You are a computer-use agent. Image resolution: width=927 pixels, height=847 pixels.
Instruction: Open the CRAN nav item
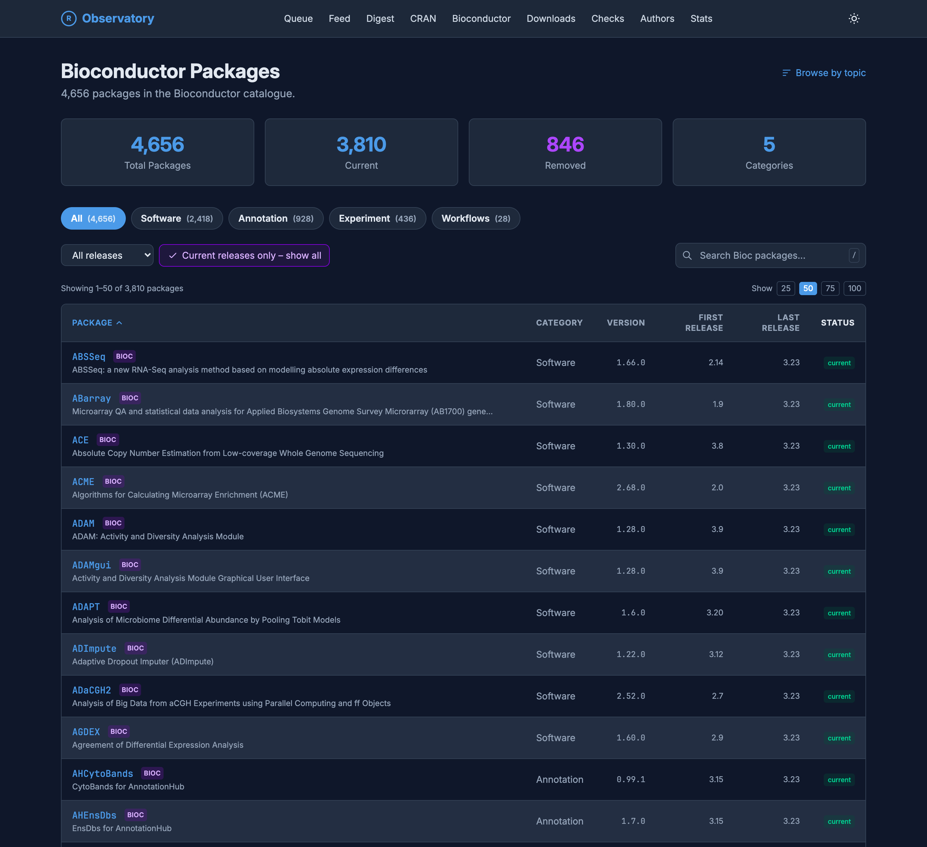tap(423, 19)
